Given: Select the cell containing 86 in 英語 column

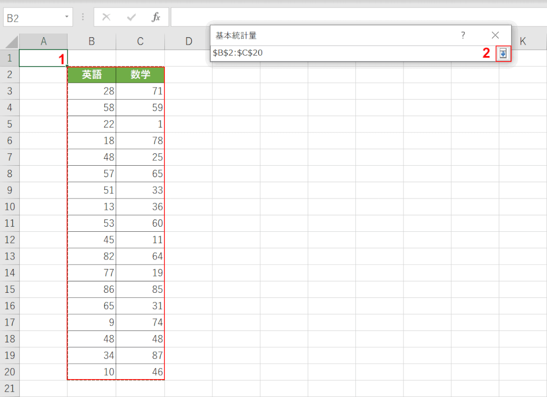Looking at the screenshot, I should [92, 289].
